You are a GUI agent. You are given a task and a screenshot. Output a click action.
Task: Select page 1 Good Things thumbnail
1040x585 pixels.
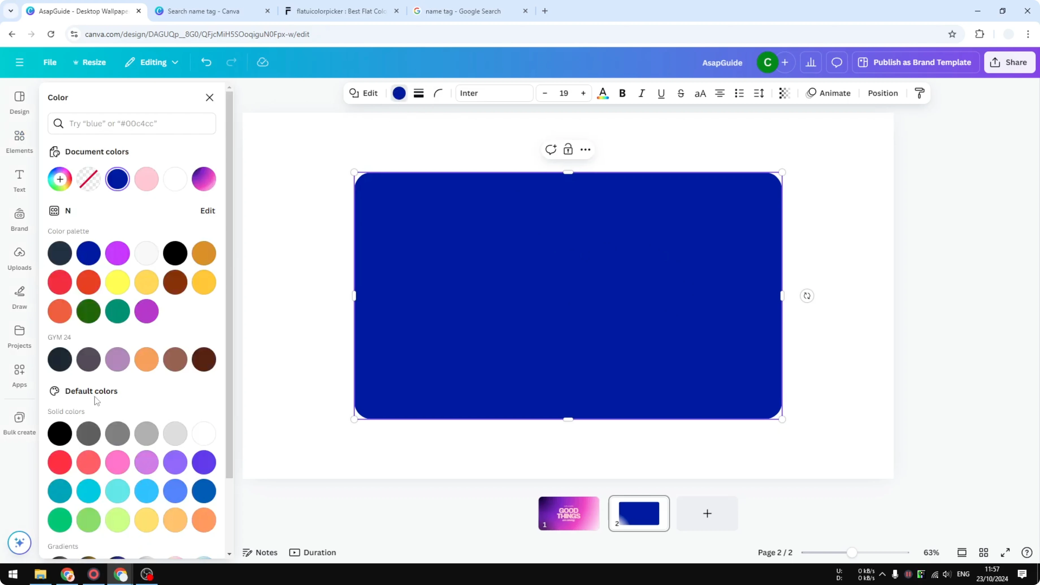[569, 513]
